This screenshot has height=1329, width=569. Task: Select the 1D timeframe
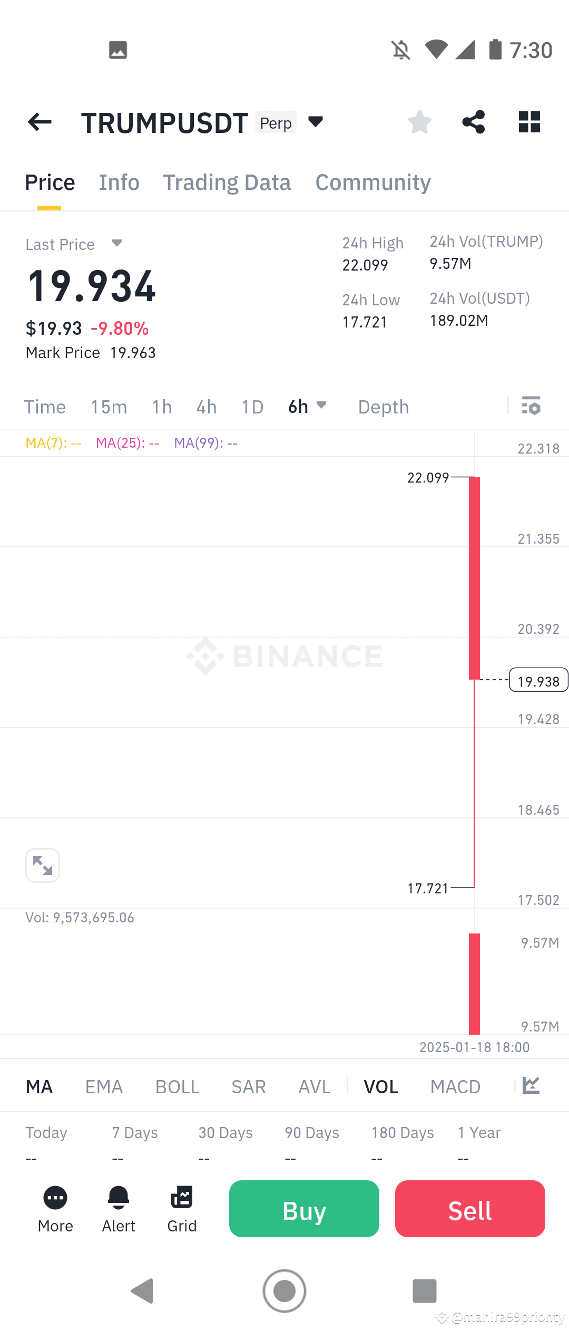pyautogui.click(x=252, y=407)
